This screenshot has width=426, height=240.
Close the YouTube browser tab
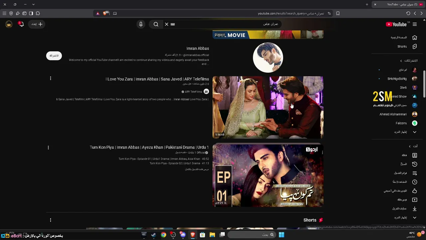coord(375,4)
